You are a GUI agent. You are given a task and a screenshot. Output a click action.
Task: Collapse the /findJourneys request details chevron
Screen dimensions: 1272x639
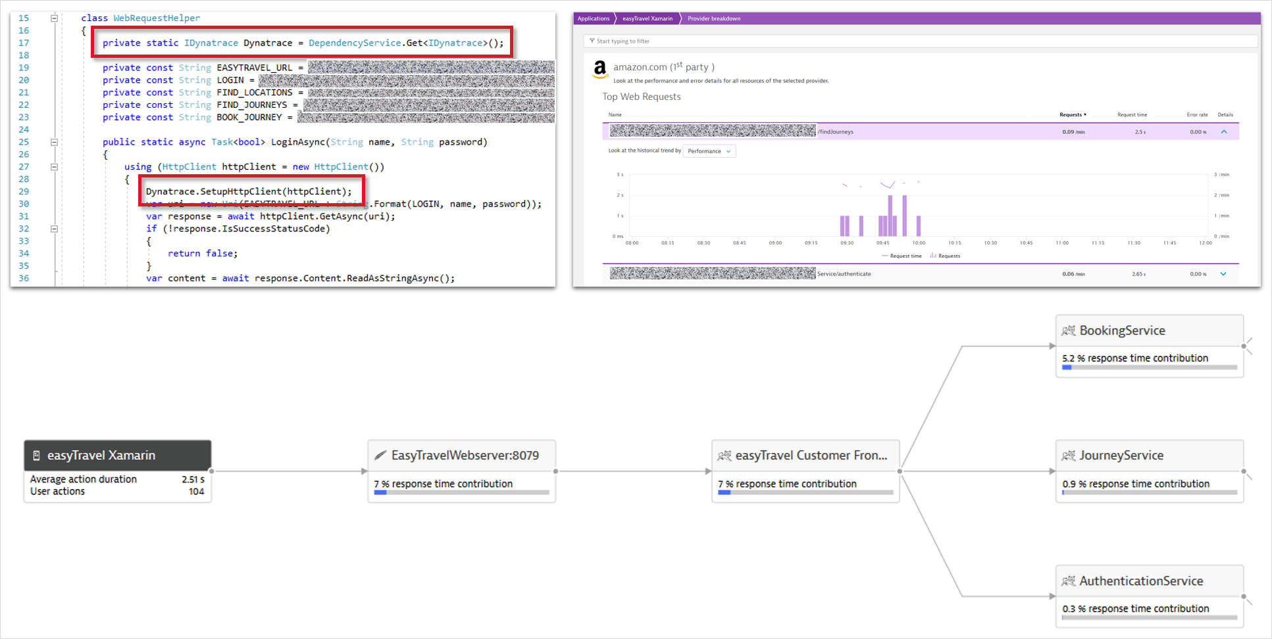pos(1224,132)
